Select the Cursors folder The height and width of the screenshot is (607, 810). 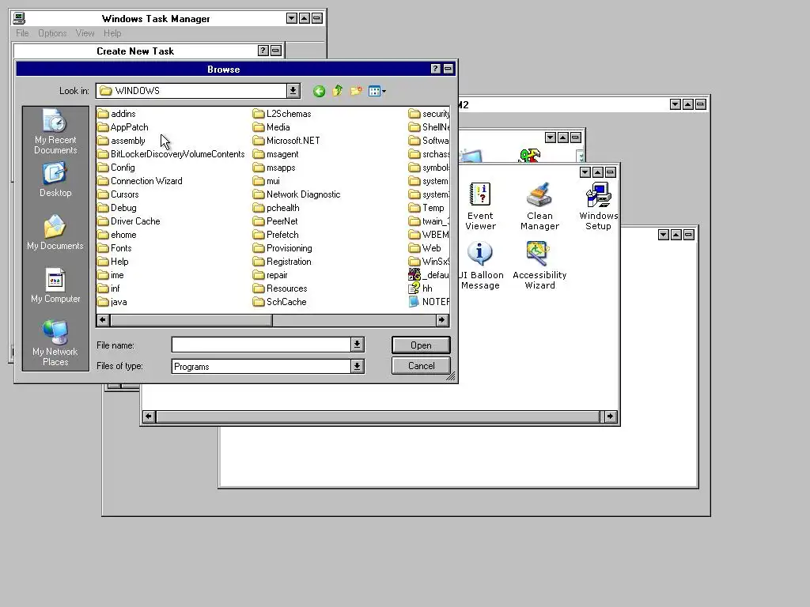(x=119, y=194)
